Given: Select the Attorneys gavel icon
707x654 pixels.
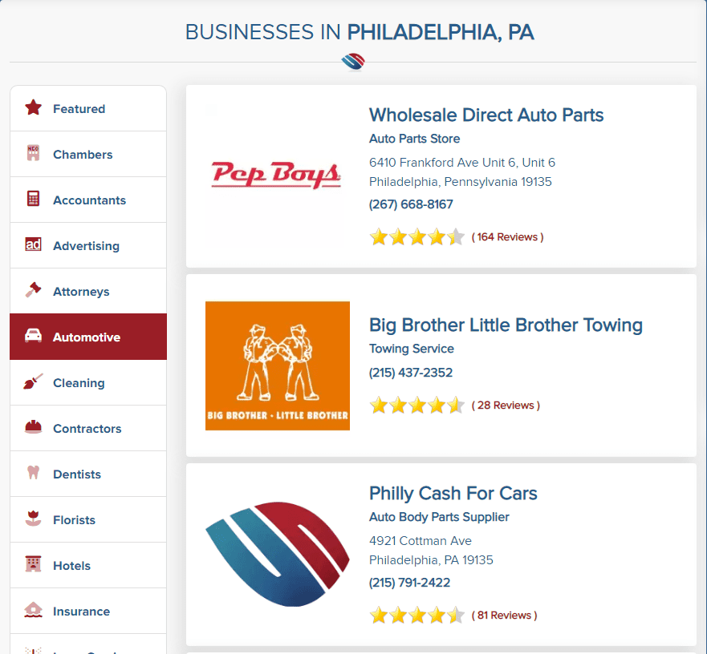Looking at the screenshot, I should pyautogui.click(x=33, y=290).
